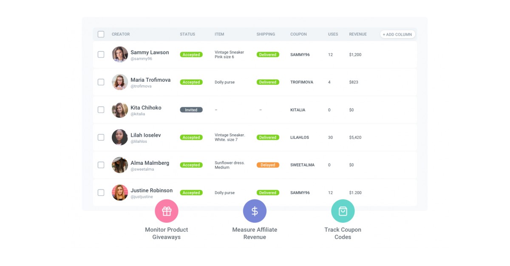The height and width of the screenshot is (266, 510).
Task: Click Justine Robinson's Accepted status badge
Action: (191, 192)
